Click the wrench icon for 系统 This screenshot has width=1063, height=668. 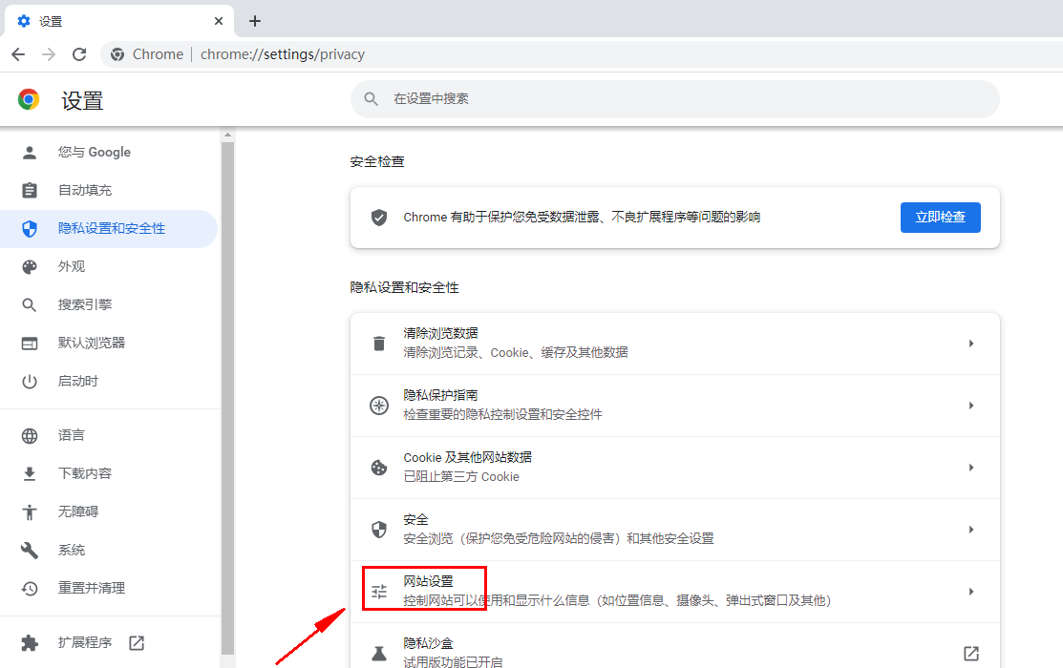[30, 549]
